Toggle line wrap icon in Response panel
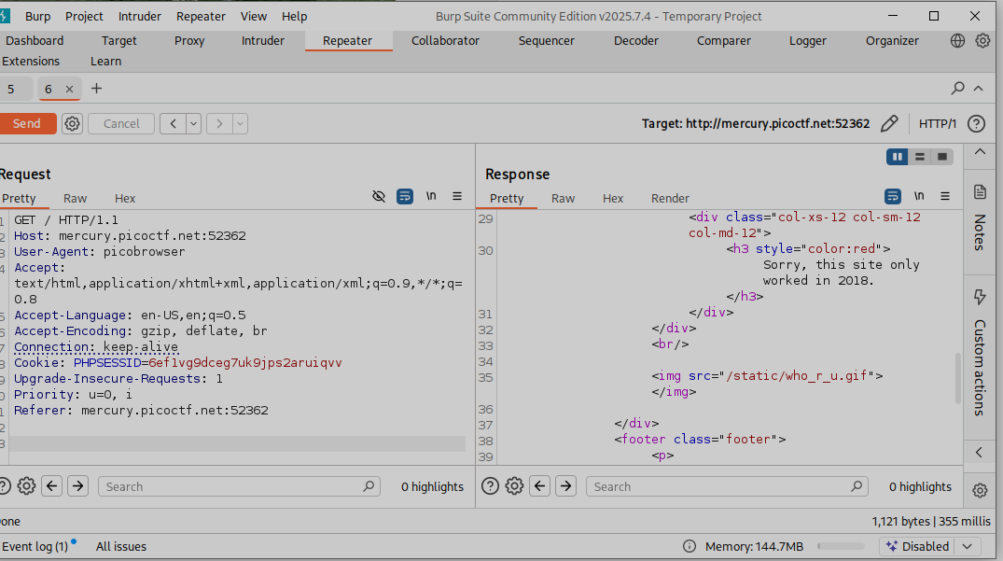The image size is (1003, 561). 893,196
